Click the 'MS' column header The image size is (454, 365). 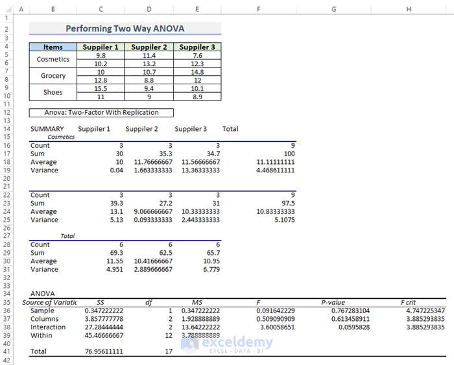pyautogui.click(x=197, y=303)
